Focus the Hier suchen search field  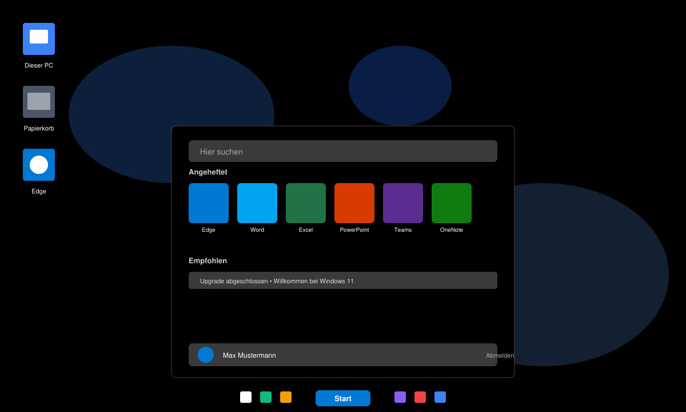(x=343, y=151)
